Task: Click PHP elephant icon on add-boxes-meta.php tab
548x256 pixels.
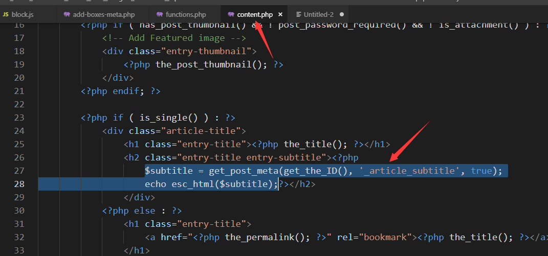Action: click(67, 14)
